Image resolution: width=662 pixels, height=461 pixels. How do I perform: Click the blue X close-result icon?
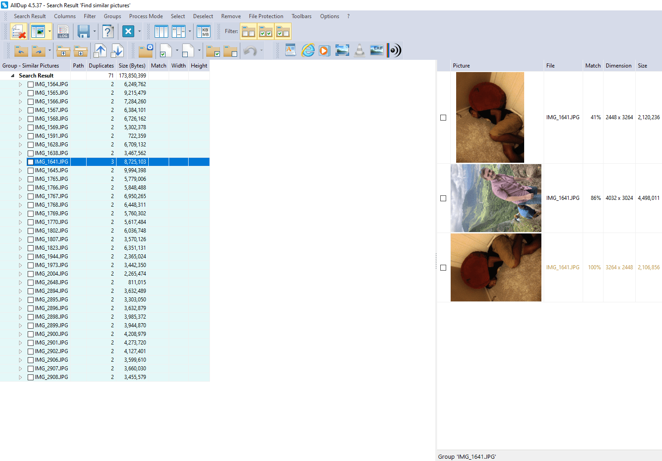[128, 32]
